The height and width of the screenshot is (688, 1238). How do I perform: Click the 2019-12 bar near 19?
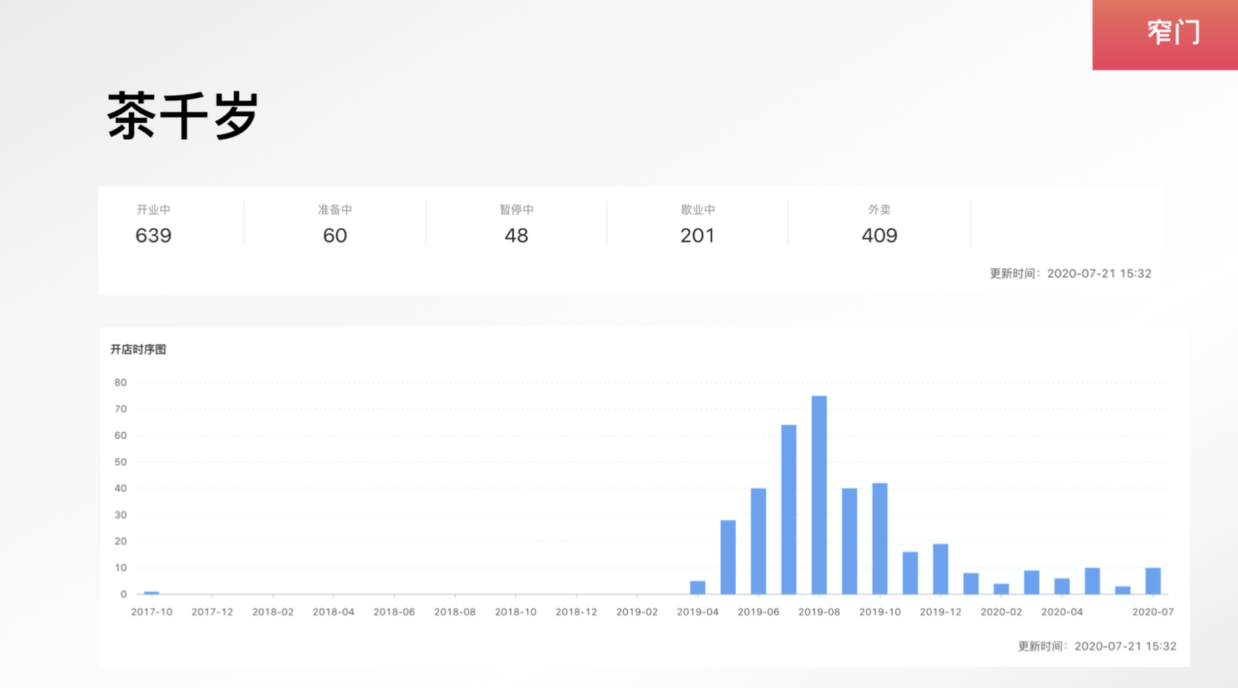(941, 568)
